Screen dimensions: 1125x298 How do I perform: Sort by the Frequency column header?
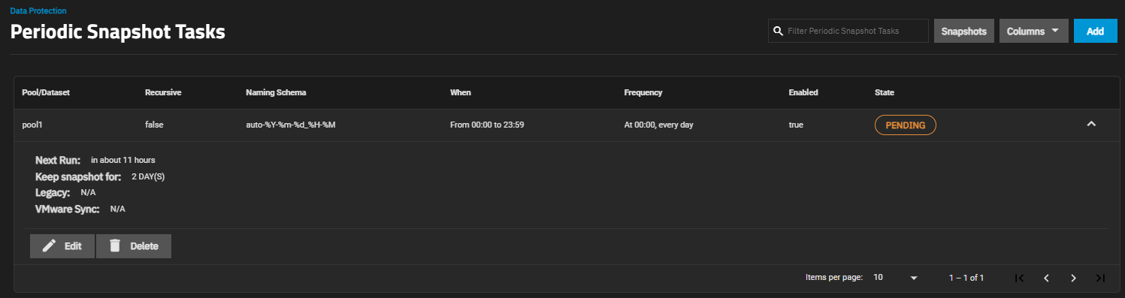point(643,92)
